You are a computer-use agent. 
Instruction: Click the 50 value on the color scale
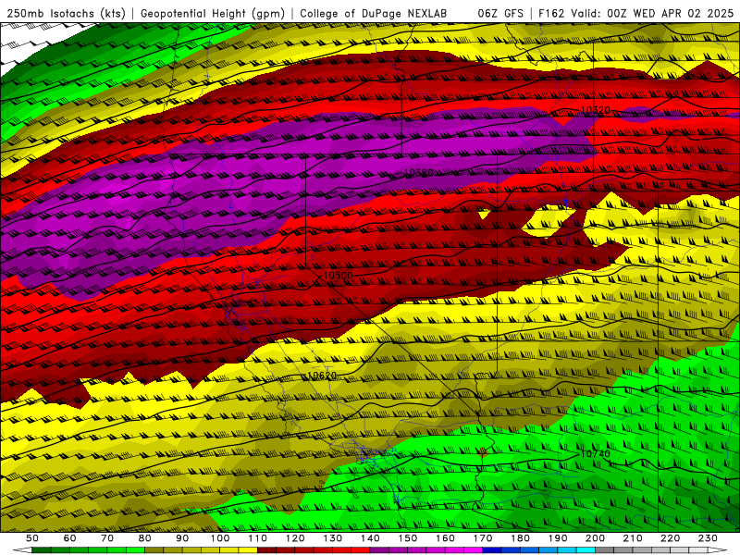pos(32,538)
